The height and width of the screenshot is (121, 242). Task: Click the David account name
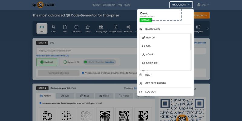click(x=144, y=13)
